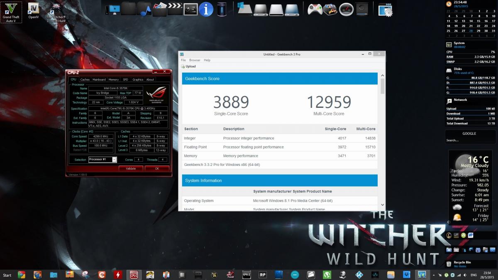Open the blue info icon in top dock
498x280 pixels.
click(x=206, y=9)
